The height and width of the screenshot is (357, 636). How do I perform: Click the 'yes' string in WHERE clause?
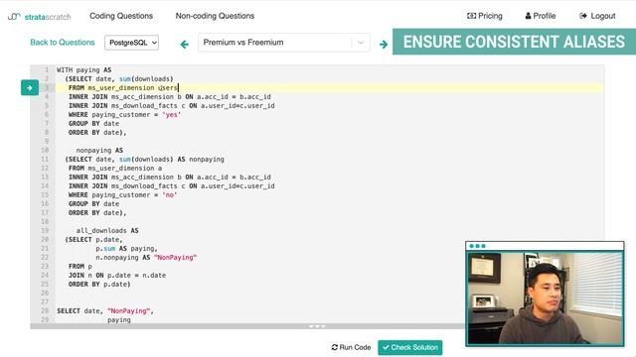click(172, 115)
